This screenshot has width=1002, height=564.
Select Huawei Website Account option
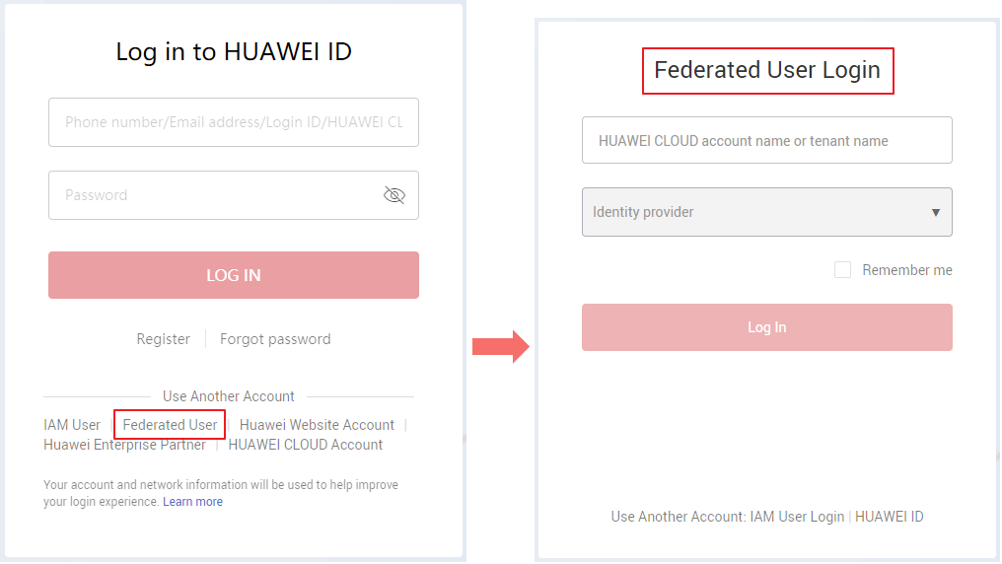tap(317, 425)
